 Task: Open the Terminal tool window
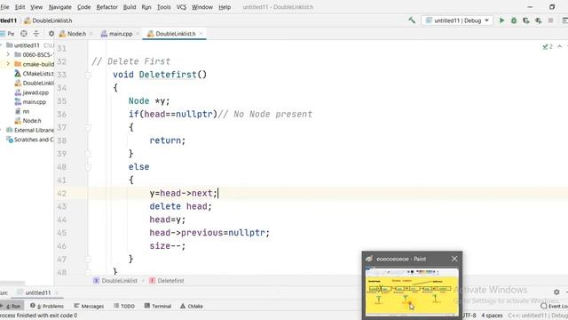[x=158, y=306]
